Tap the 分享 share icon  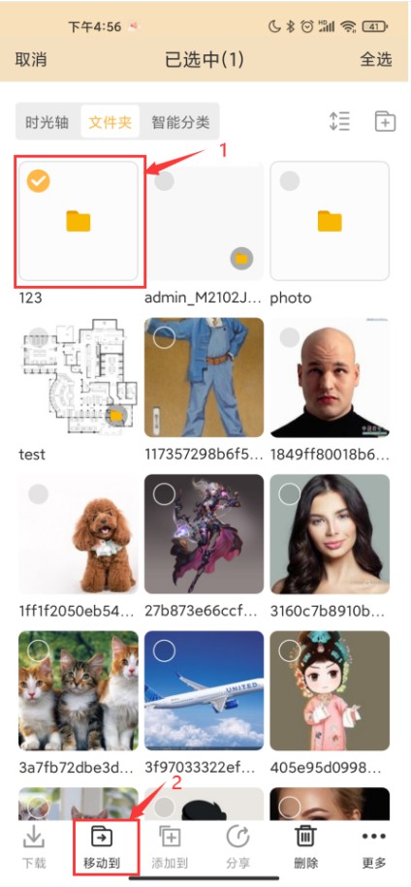pyautogui.click(x=237, y=837)
